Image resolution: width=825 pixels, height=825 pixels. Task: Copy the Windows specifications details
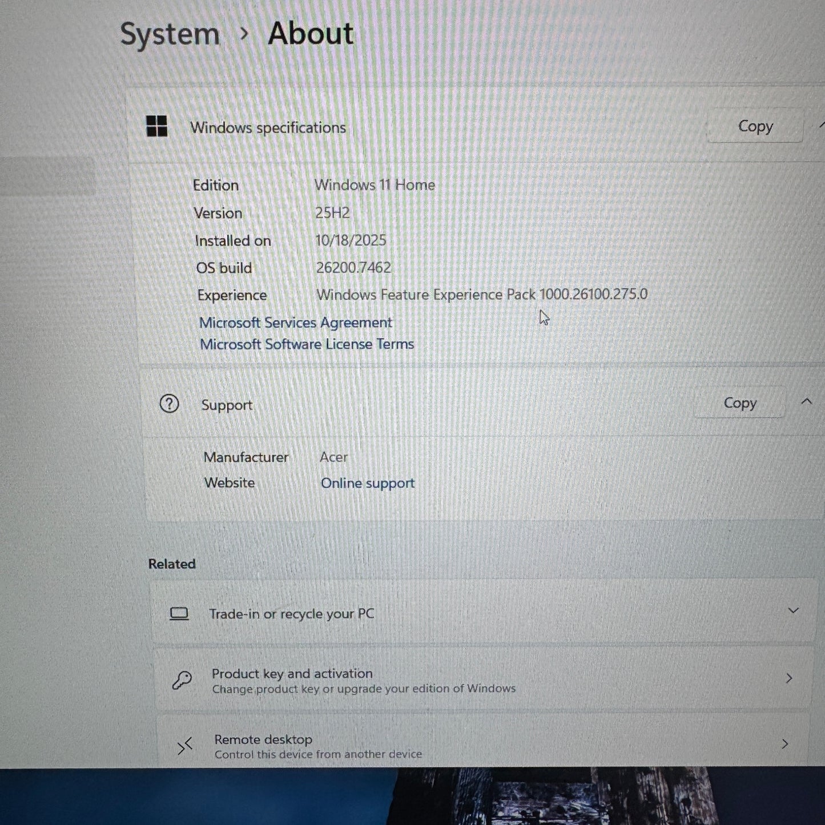(x=755, y=126)
